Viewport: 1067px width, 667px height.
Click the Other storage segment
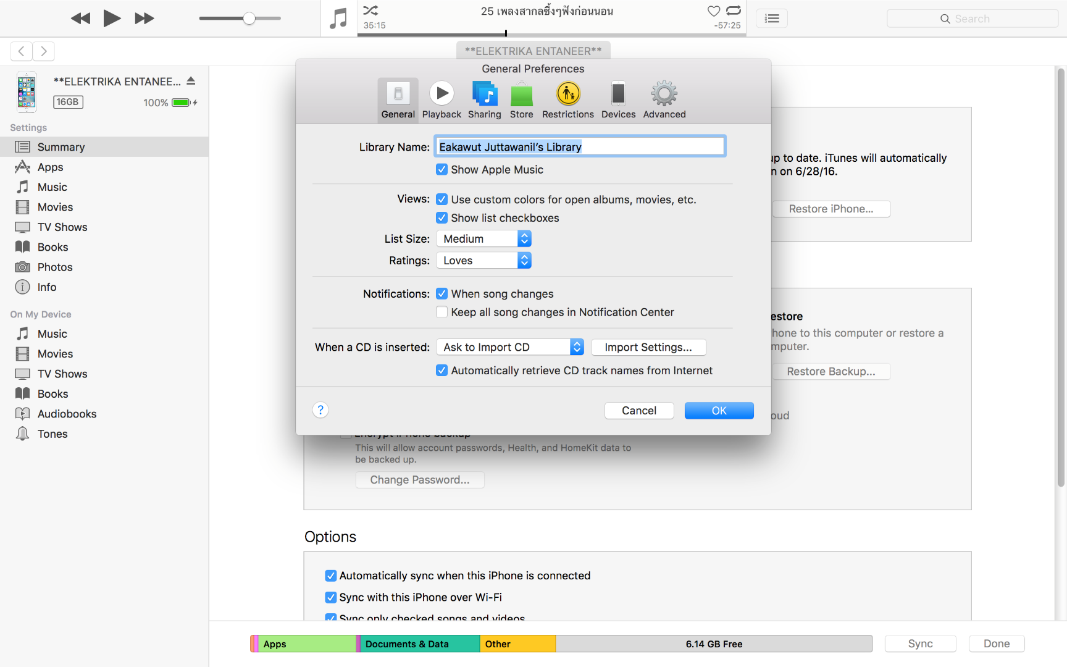pyautogui.click(x=518, y=644)
